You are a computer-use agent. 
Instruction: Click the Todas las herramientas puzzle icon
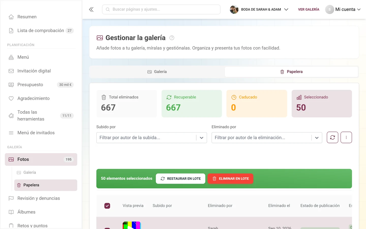pyautogui.click(x=11, y=116)
